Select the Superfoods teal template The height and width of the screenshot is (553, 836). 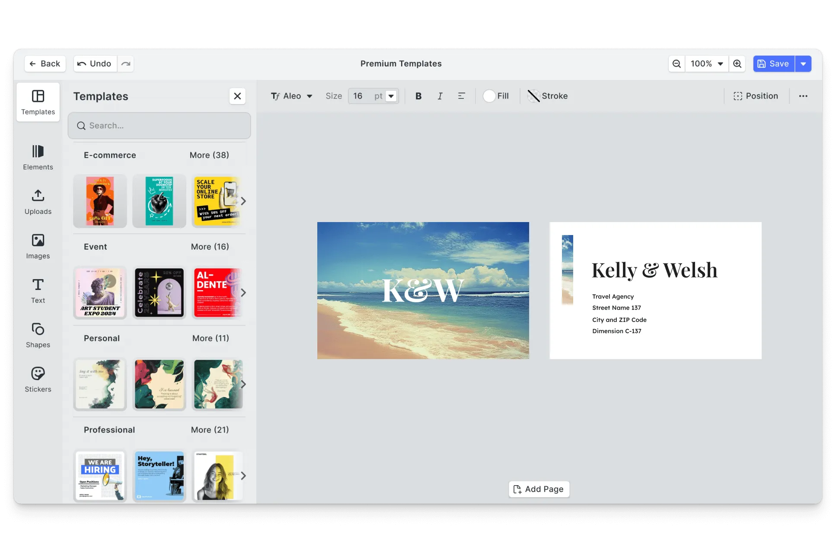click(159, 201)
